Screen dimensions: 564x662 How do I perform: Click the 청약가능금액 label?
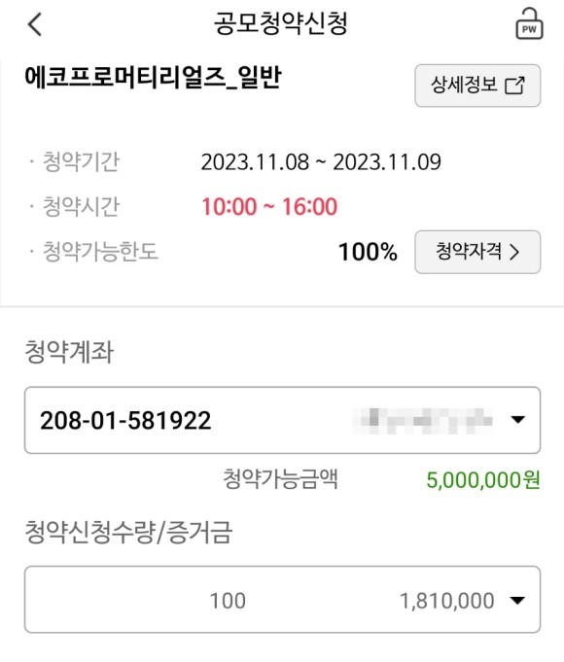280,479
